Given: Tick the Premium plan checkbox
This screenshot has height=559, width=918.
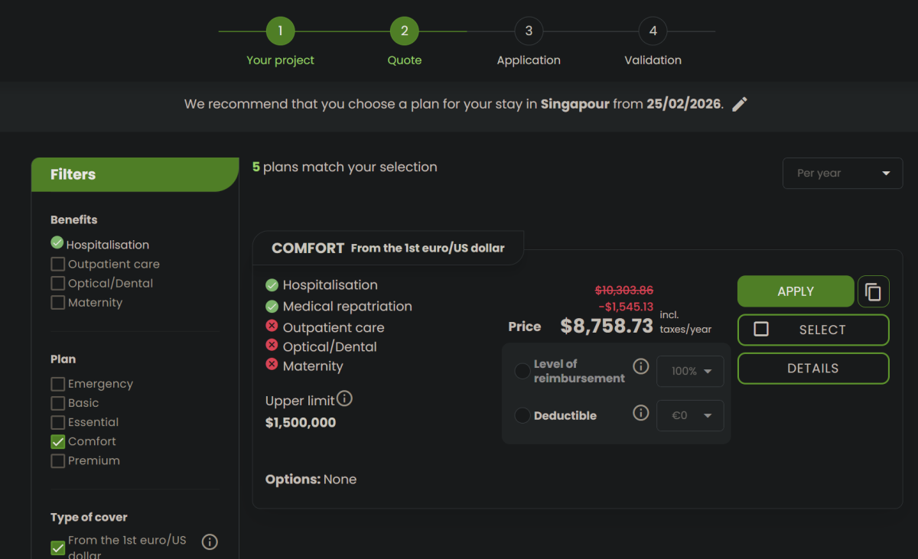Looking at the screenshot, I should (58, 461).
